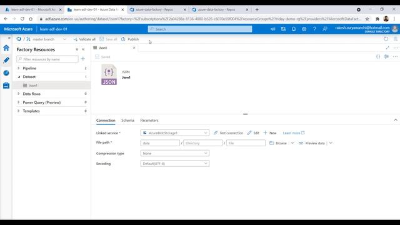The image size is (400, 225).
Task: Open the Manage toolbox hub
Action: (x=6, y=86)
